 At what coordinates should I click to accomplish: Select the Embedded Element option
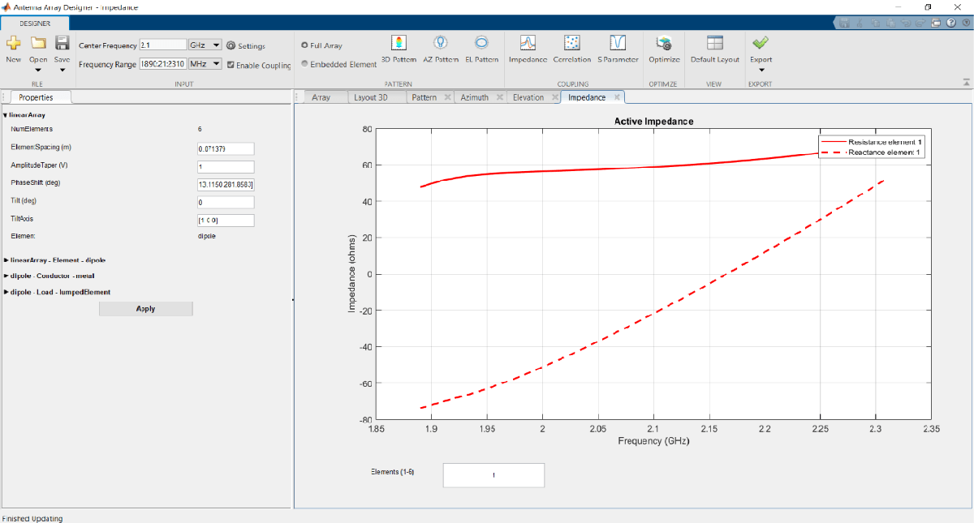click(304, 64)
